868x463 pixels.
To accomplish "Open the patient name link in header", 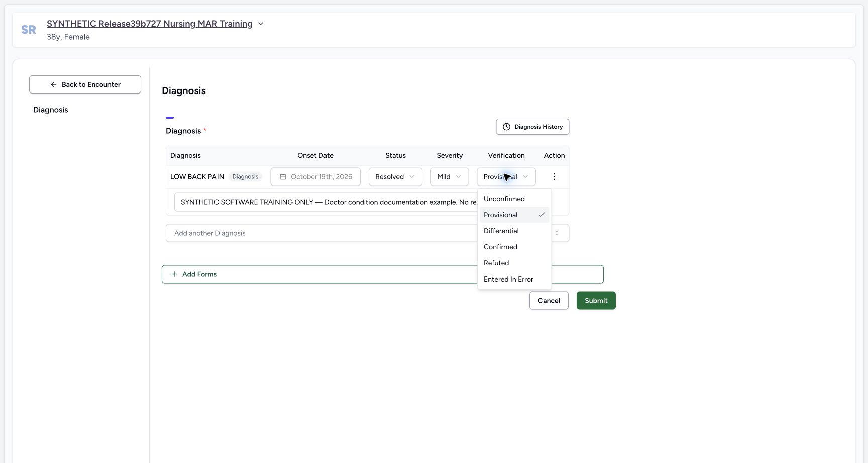I will [150, 24].
